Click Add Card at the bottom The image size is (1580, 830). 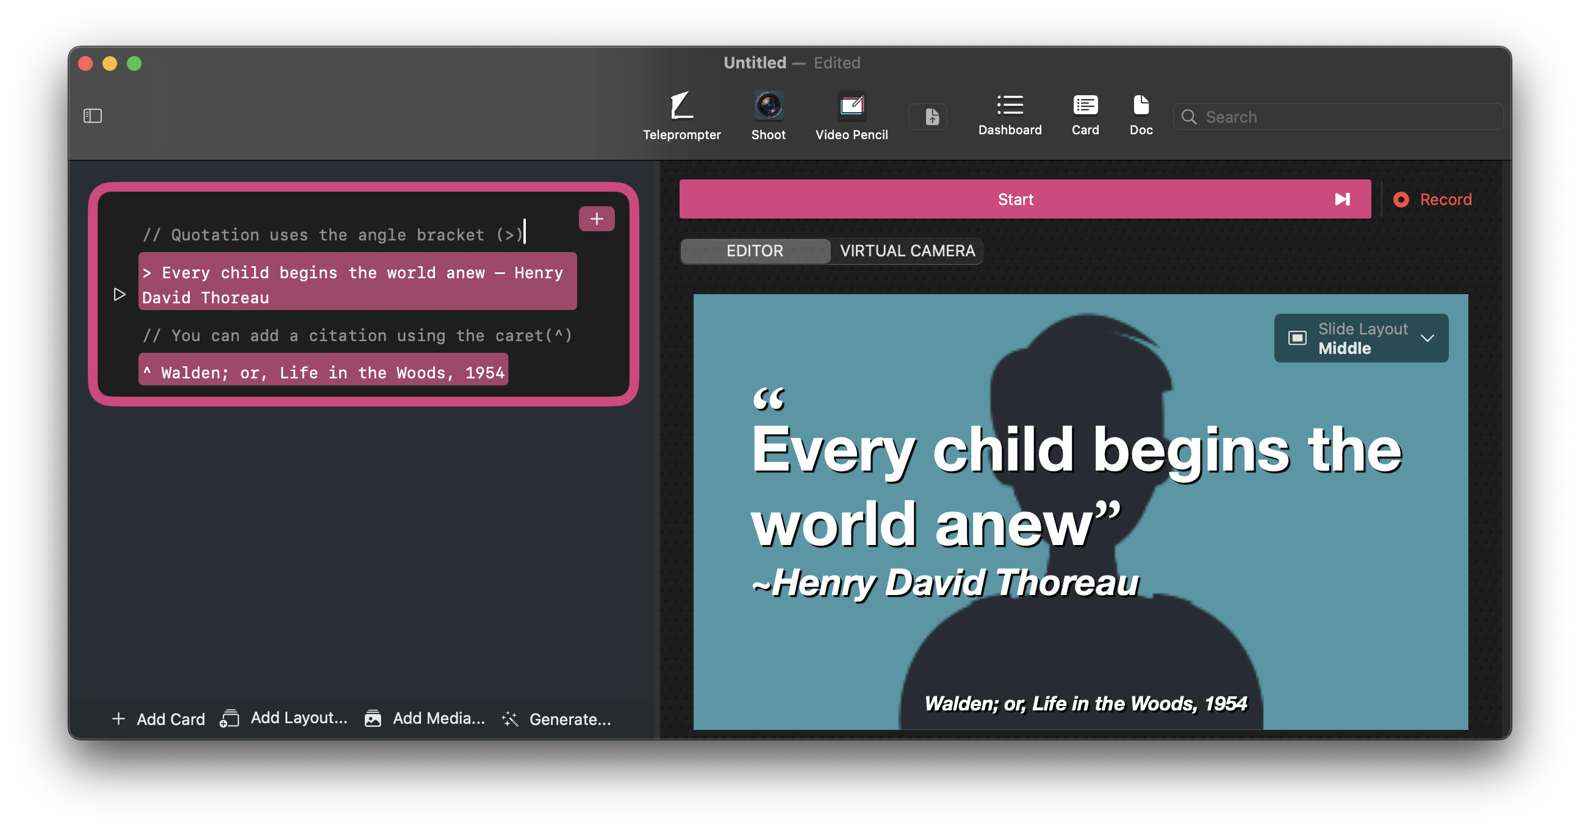[x=158, y=719]
